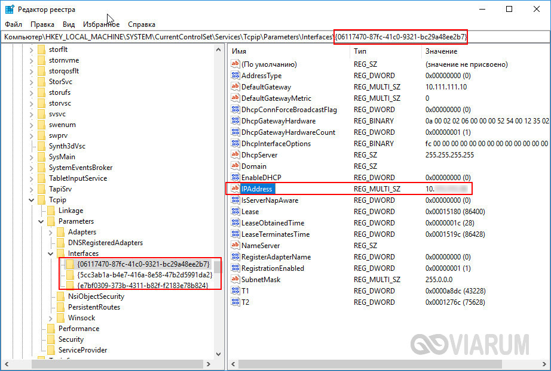Select the DhcpInterfaceOptions value name
551x371 pixels.
pyautogui.click(x=276, y=143)
